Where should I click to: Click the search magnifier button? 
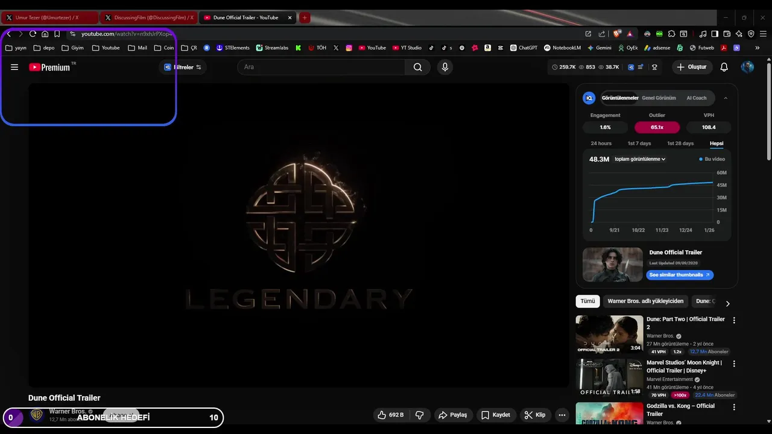417,67
